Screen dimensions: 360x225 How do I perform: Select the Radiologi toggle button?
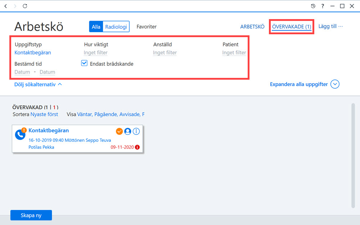[x=116, y=27]
